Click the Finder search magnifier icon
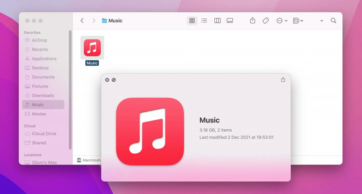Screen dimensions: 362x194 (x=333, y=21)
